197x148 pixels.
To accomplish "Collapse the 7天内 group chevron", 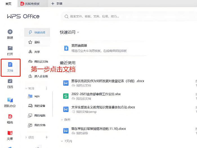I will tap(62, 141).
